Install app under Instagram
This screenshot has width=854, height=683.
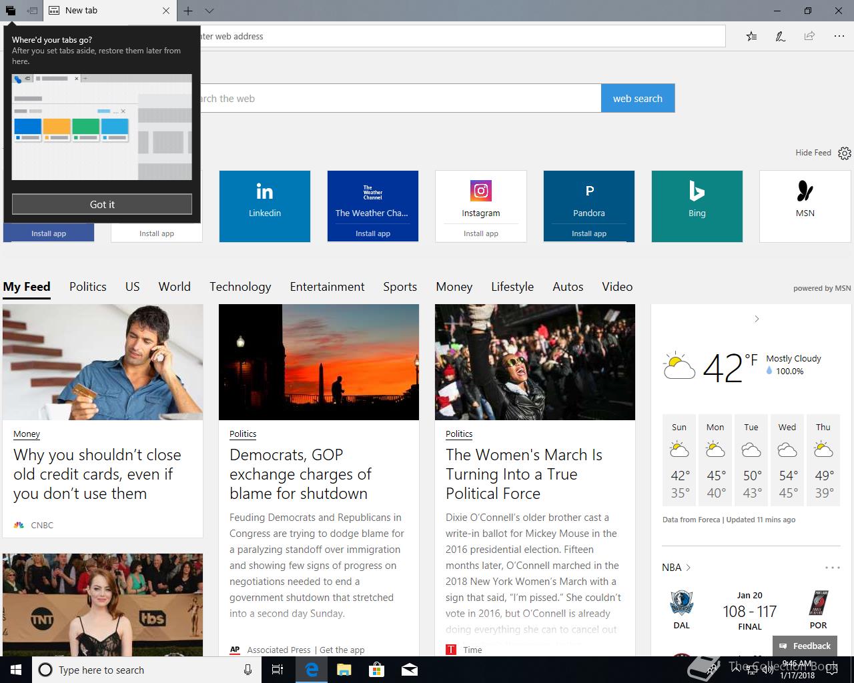[481, 233]
